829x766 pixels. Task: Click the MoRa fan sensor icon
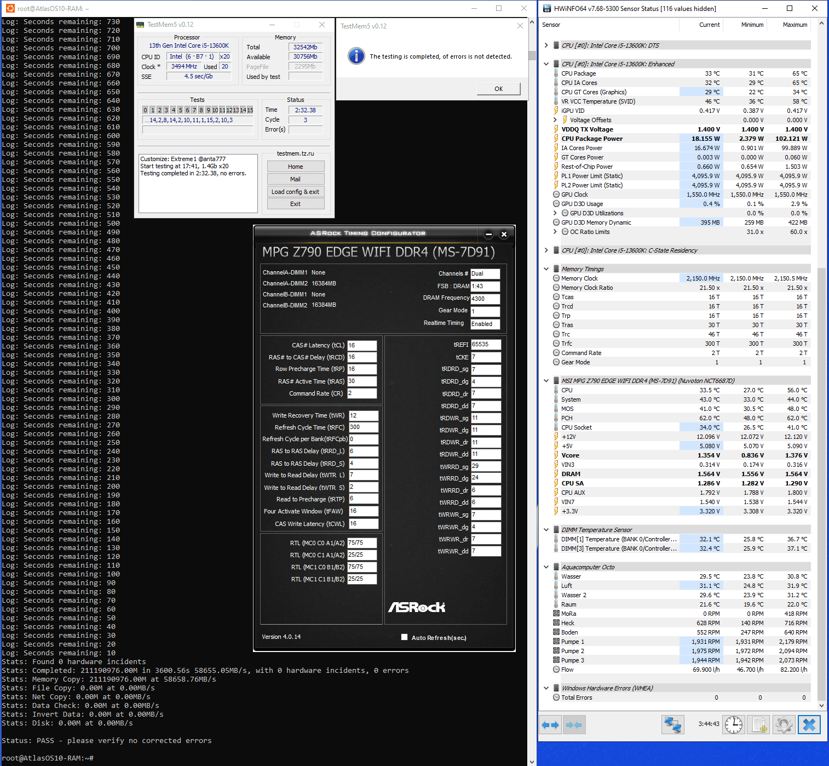[x=556, y=614]
